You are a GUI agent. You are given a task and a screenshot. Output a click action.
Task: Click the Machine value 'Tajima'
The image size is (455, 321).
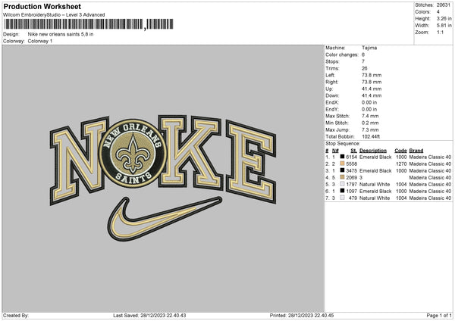click(369, 48)
